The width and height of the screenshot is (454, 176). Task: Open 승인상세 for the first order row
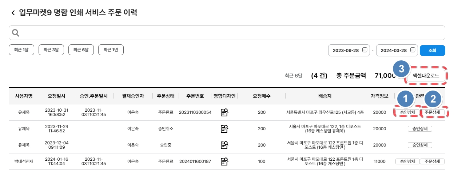click(407, 112)
